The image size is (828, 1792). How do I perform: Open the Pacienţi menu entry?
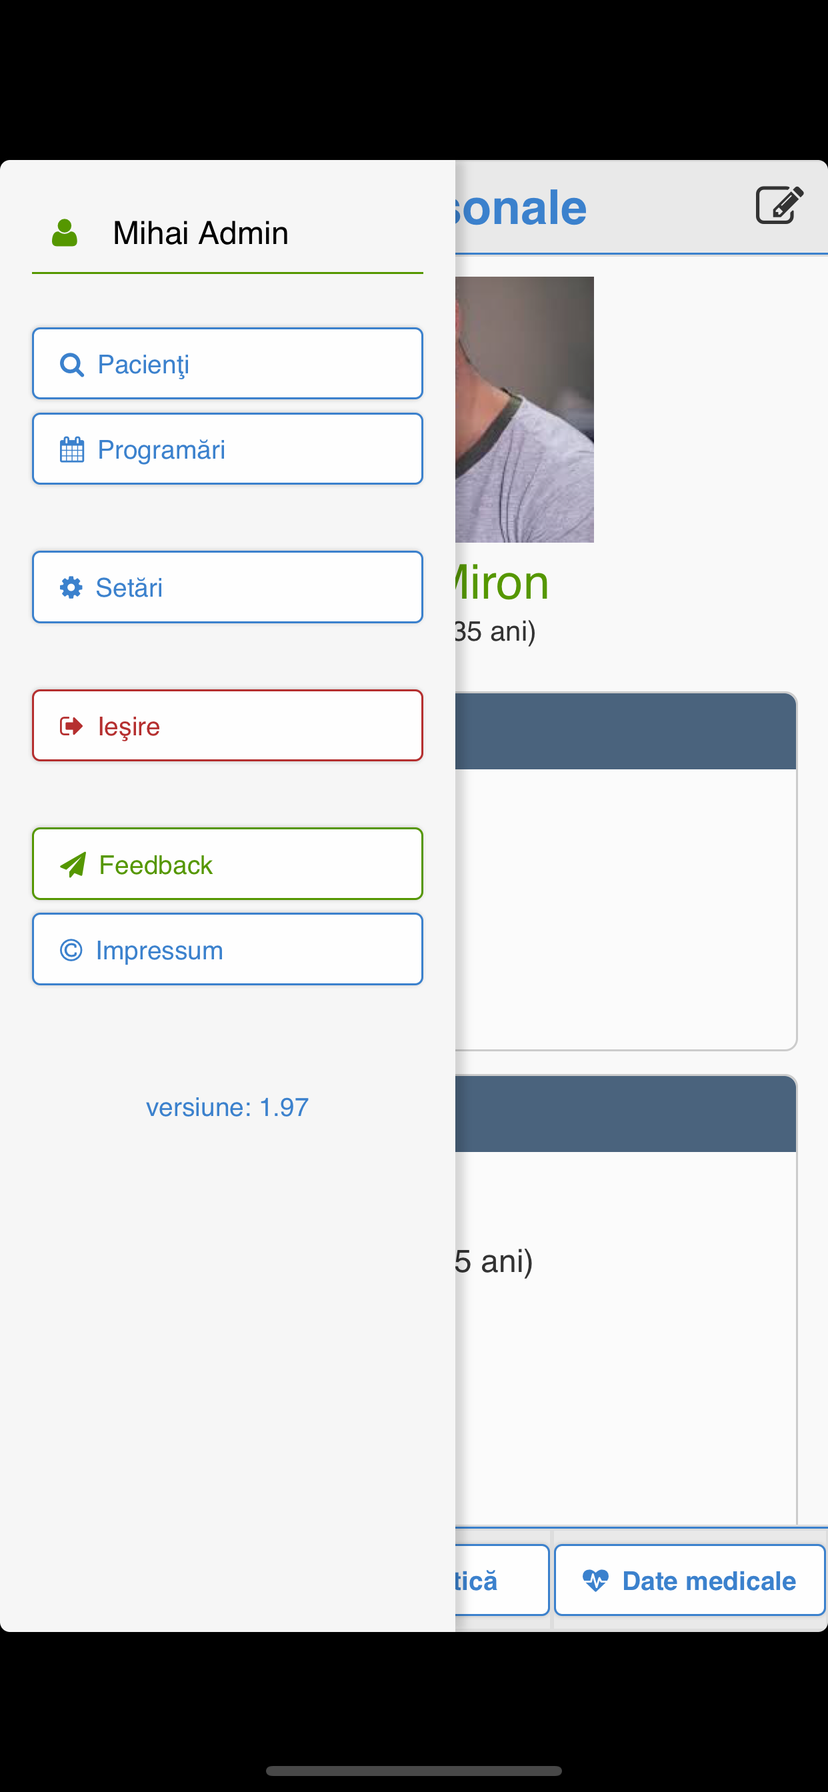tap(227, 363)
